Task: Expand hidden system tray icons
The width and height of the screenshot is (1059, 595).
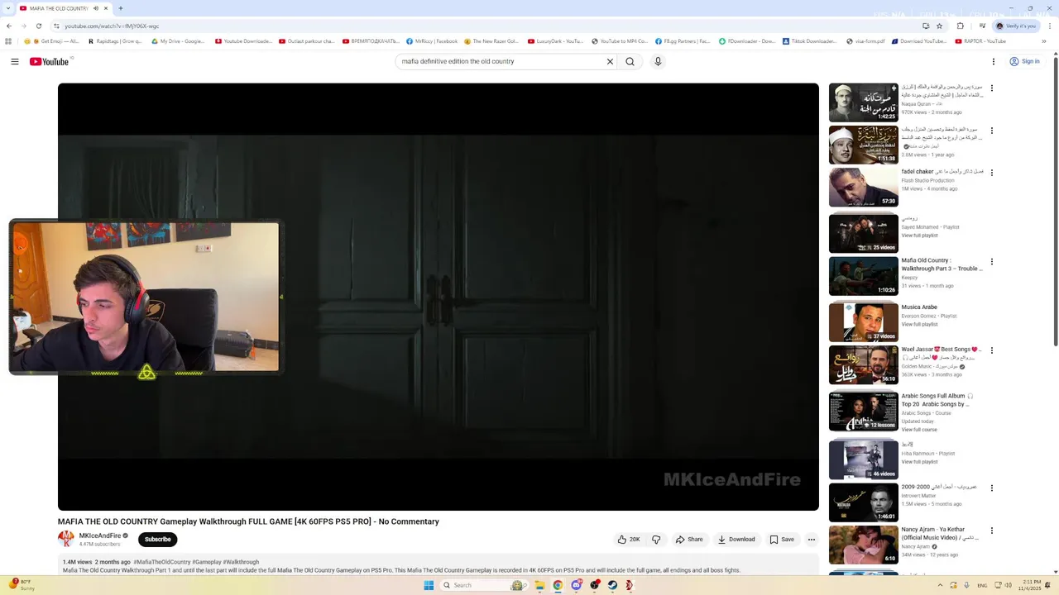Action: click(941, 585)
